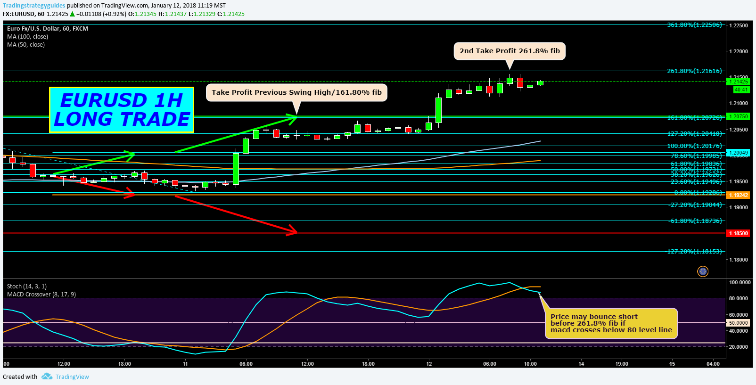The width and height of the screenshot is (756, 385).
Task: Click the L:1.21329 low value
Action: [x=202, y=14]
